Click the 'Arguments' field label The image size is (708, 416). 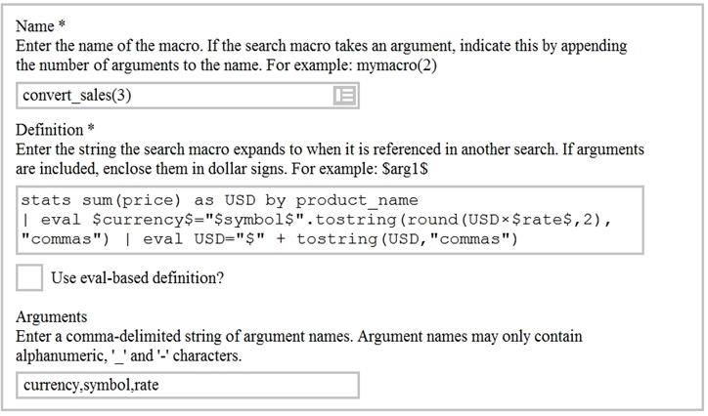(x=52, y=317)
